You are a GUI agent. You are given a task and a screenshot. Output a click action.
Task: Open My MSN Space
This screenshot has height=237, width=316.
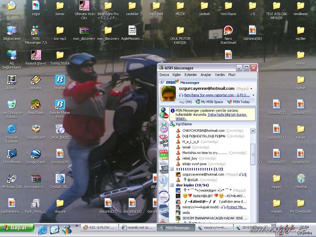coord(209,102)
